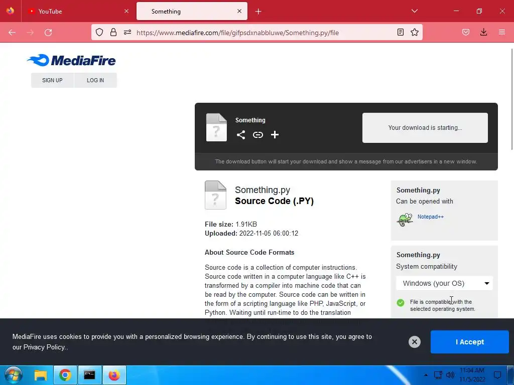Open the Privacy Policy link

44,347
